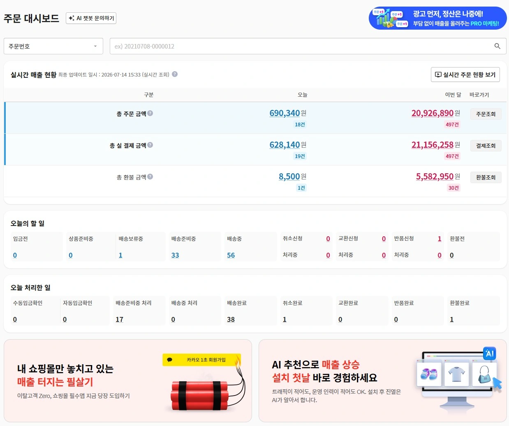Open 수동입금확인 count 0
Screen dimensions: 509x426
pos(15,319)
